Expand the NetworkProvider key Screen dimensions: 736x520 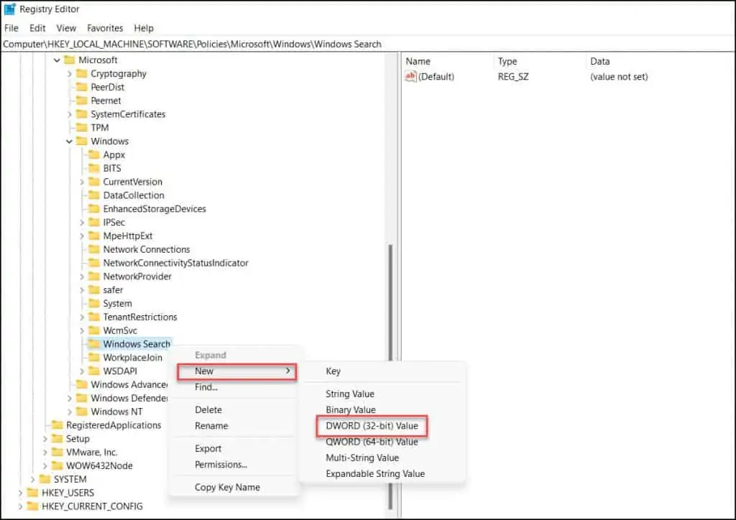pos(82,277)
